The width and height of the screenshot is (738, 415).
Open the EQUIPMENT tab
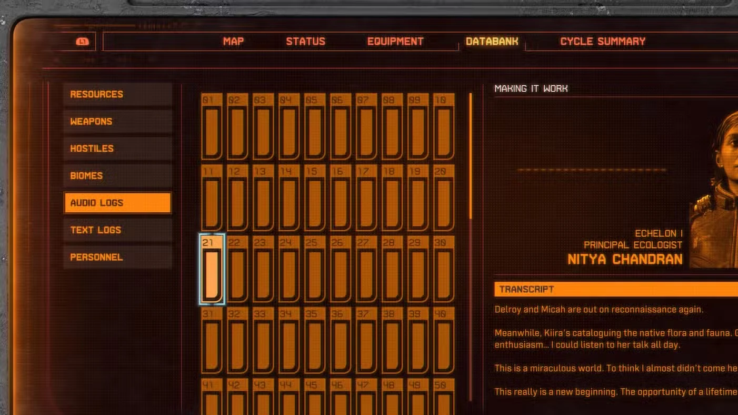point(395,42)
